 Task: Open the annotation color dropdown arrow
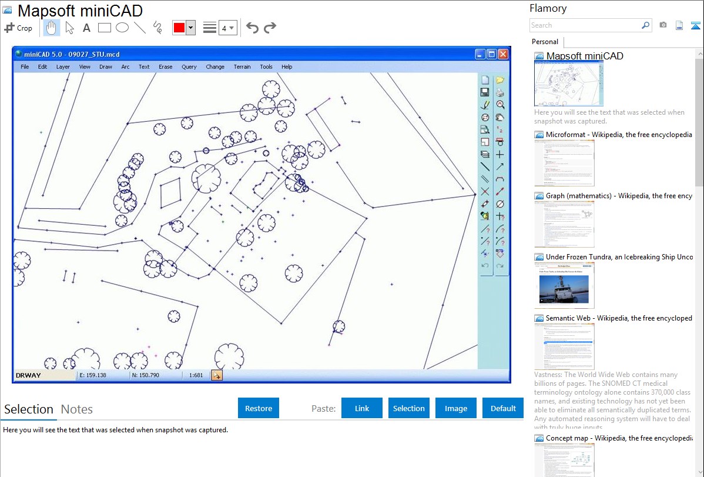point(191,28)
